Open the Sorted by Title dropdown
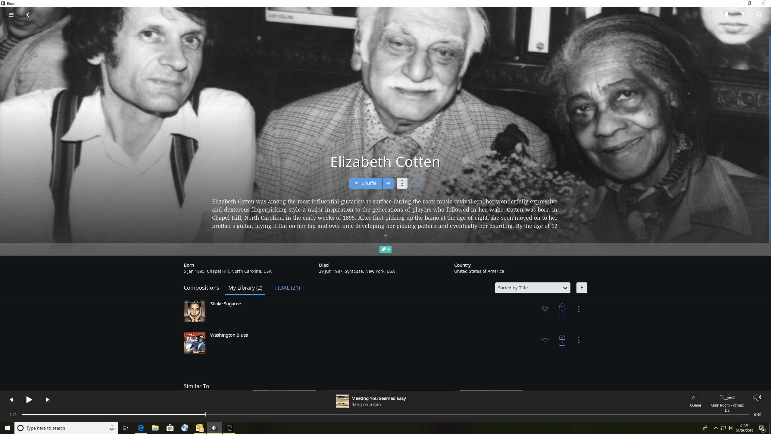 click(532, 288)
